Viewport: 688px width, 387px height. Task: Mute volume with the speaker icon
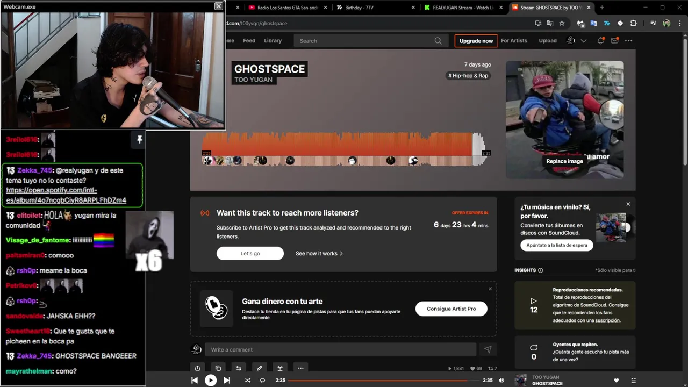coord(501,380)
